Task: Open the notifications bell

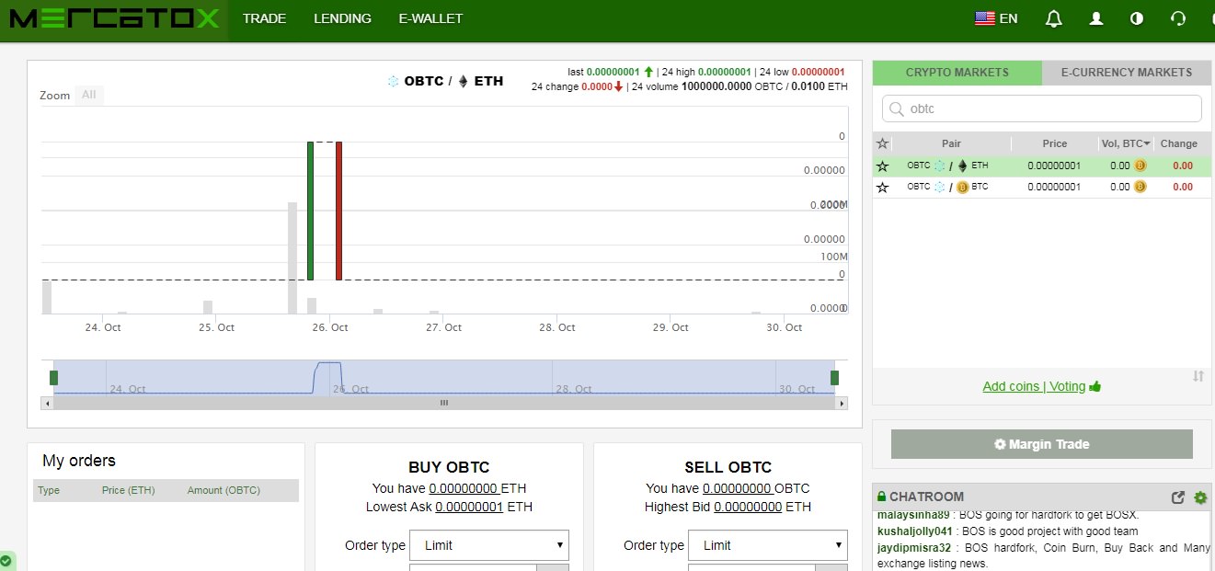Action: (x=1054, y=18)
